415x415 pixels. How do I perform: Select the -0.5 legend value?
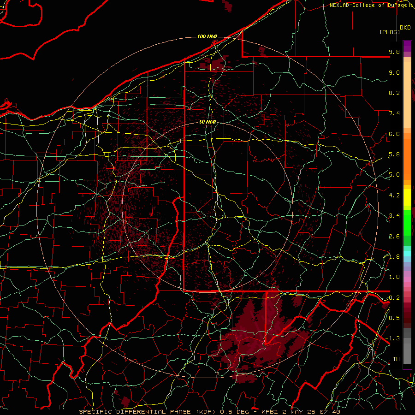[x=393, y=318]
